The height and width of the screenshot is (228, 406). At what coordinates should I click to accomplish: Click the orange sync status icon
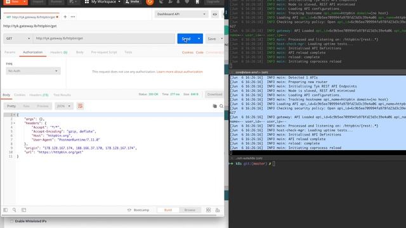(x=150, y=3)
